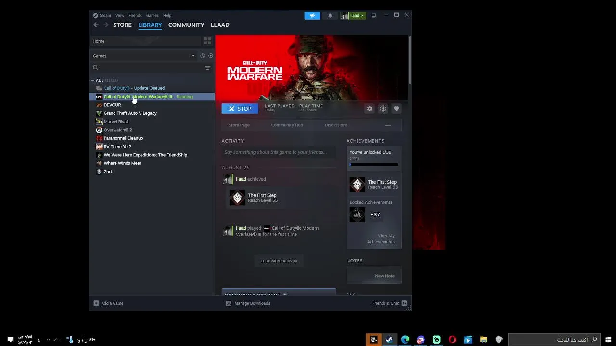The height and width of the screenshot is (346, 616).
Task: Open collections grid view icon
Action: coord(207,41)
